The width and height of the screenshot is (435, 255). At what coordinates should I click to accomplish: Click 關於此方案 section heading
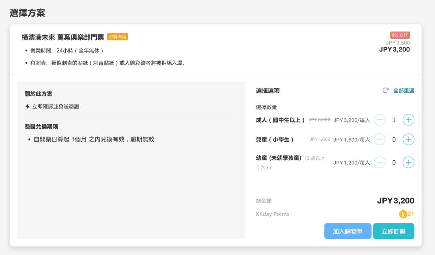point(38,94)
